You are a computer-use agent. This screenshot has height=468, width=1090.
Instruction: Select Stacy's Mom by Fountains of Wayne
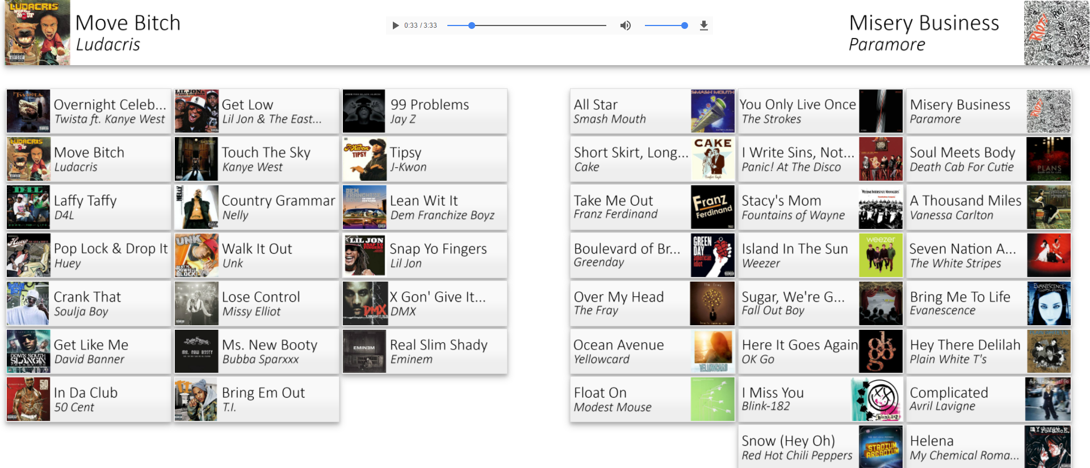click(820, 207)
